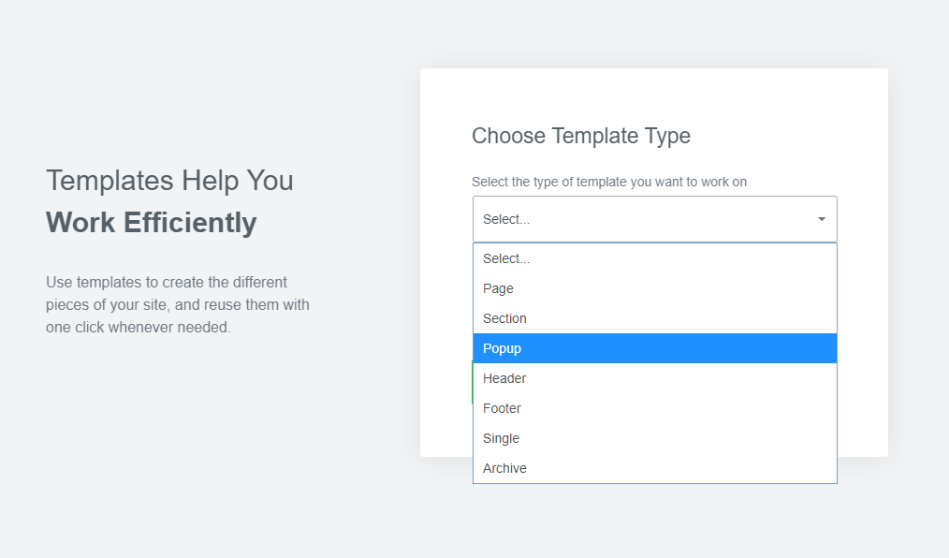The image size is (949, 558).
Task: Click the 'Use templates to create' paragraph
Action: (178, 304)
